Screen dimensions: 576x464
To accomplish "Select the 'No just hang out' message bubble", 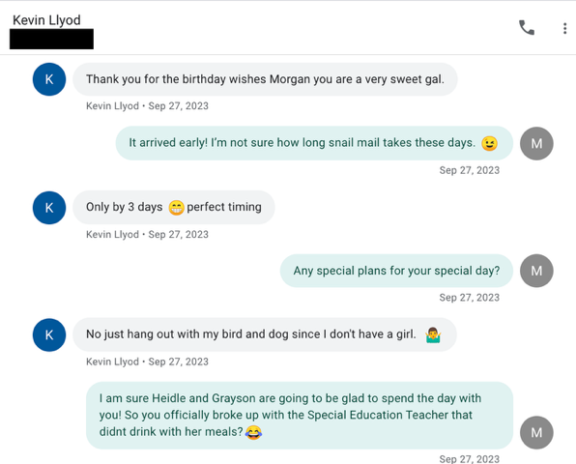I will click(265, 334).
